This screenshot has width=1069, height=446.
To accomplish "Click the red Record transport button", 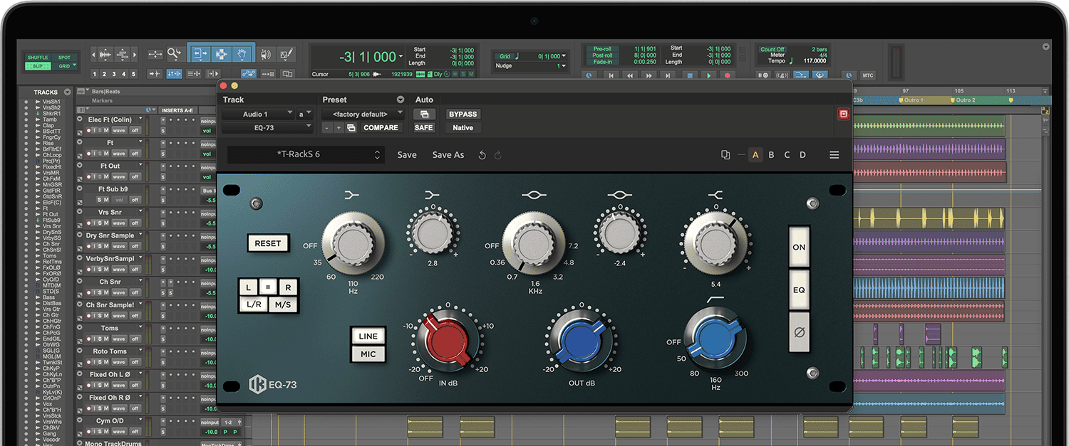I will (x=727, y=75).
